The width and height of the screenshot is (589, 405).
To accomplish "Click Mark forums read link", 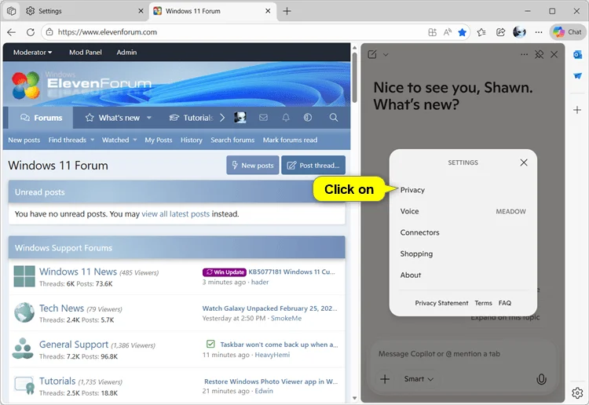I will coord(290,140).
